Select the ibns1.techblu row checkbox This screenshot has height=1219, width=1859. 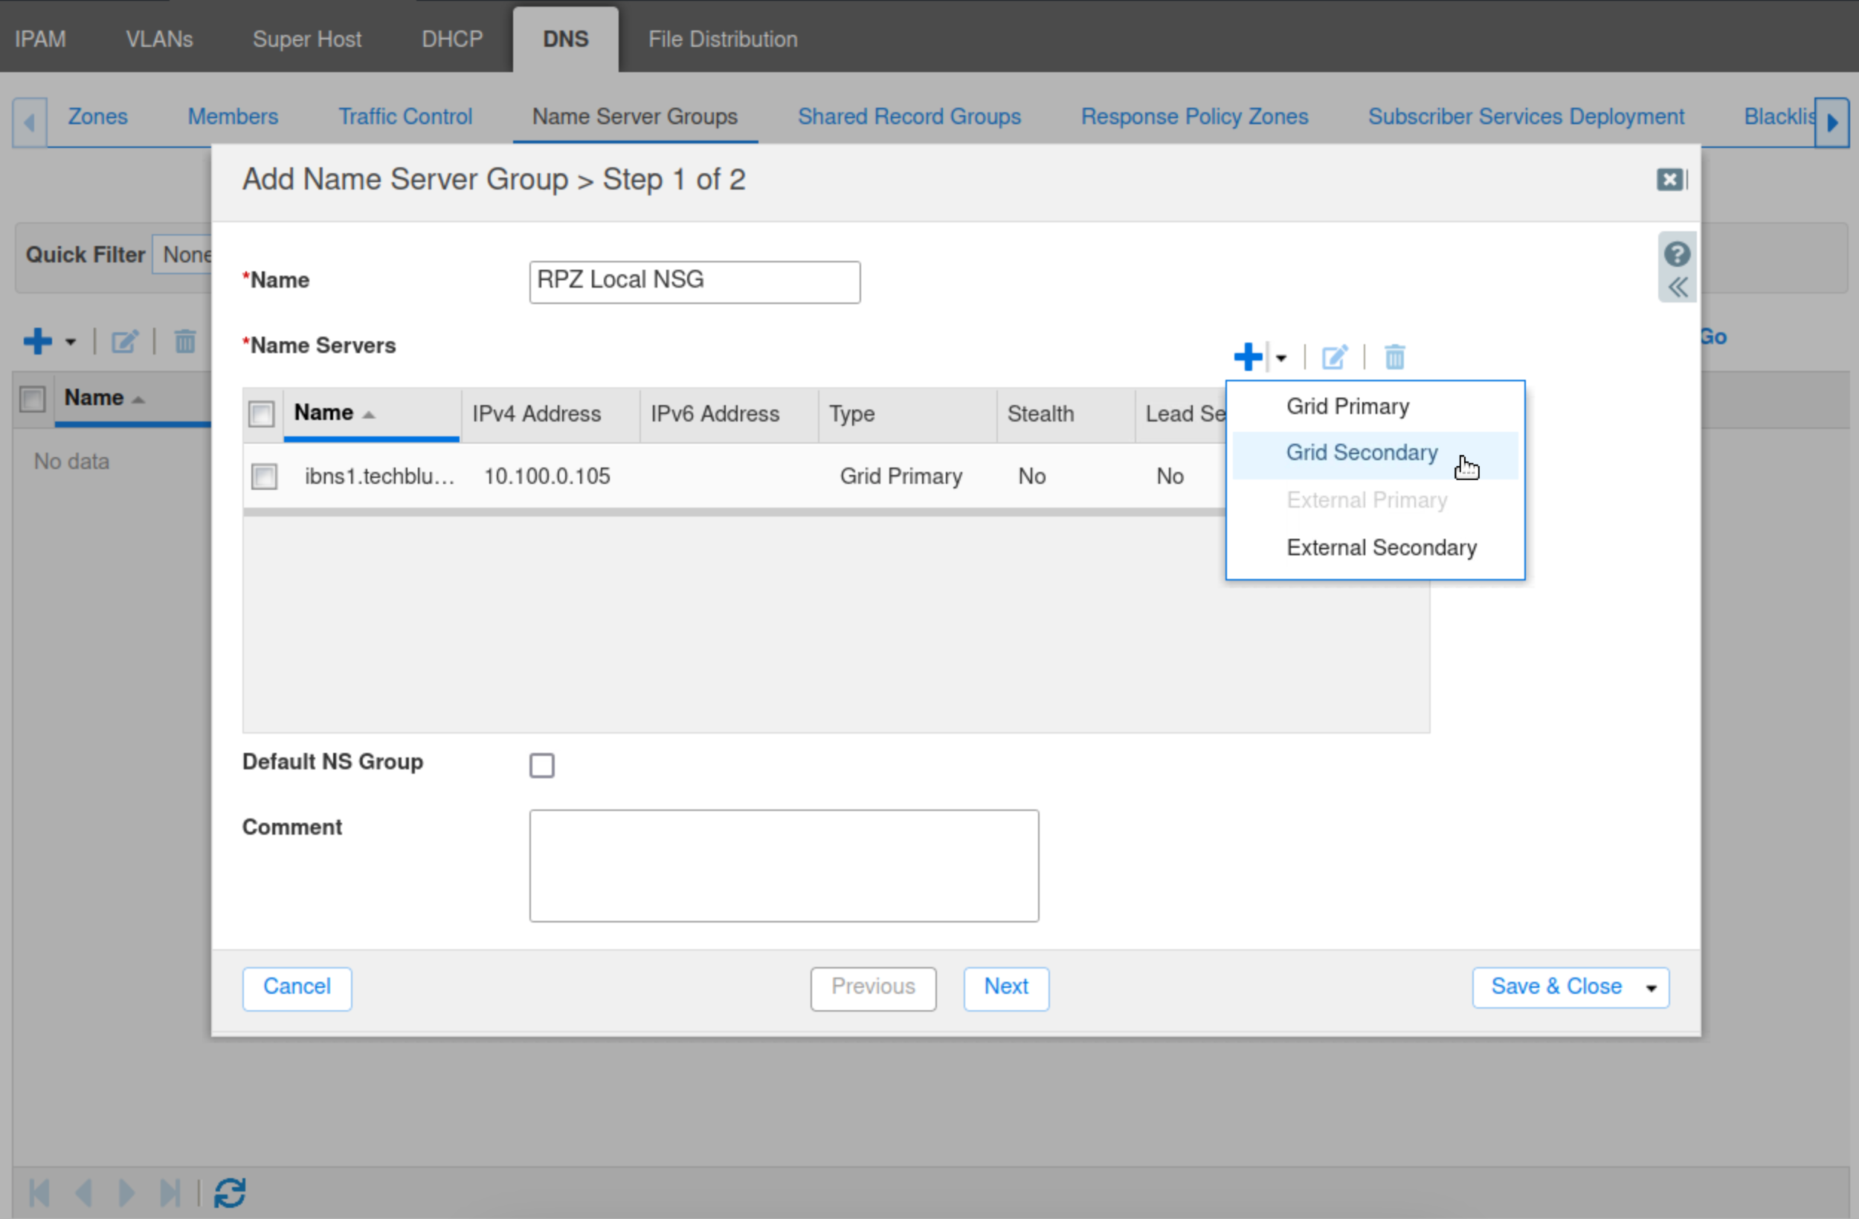[264, 476]
